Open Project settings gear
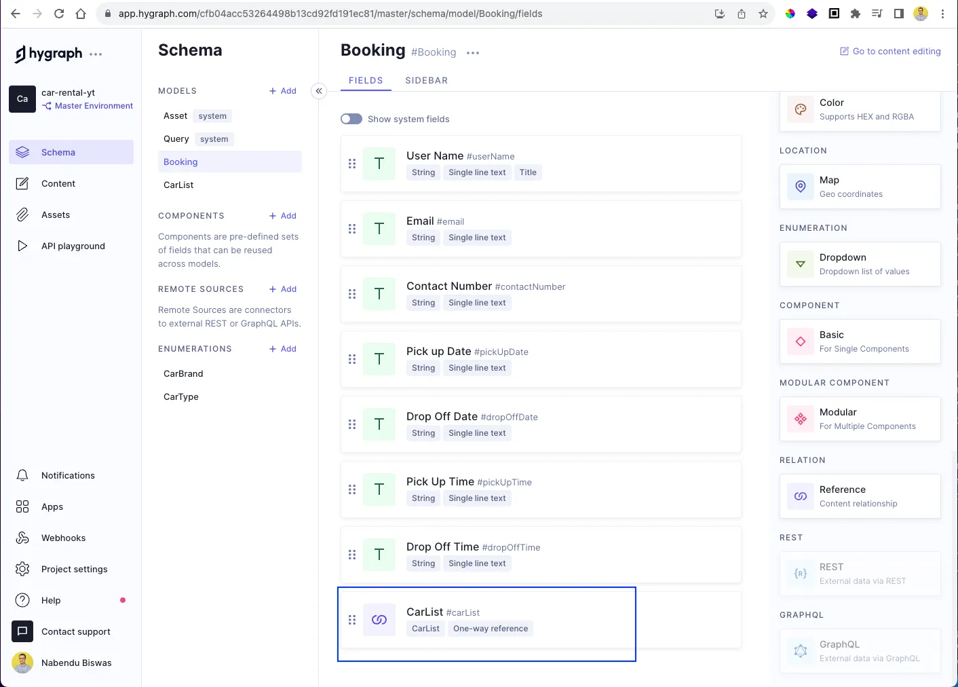This screenshot has width=958, height=687. pos(71,569)
